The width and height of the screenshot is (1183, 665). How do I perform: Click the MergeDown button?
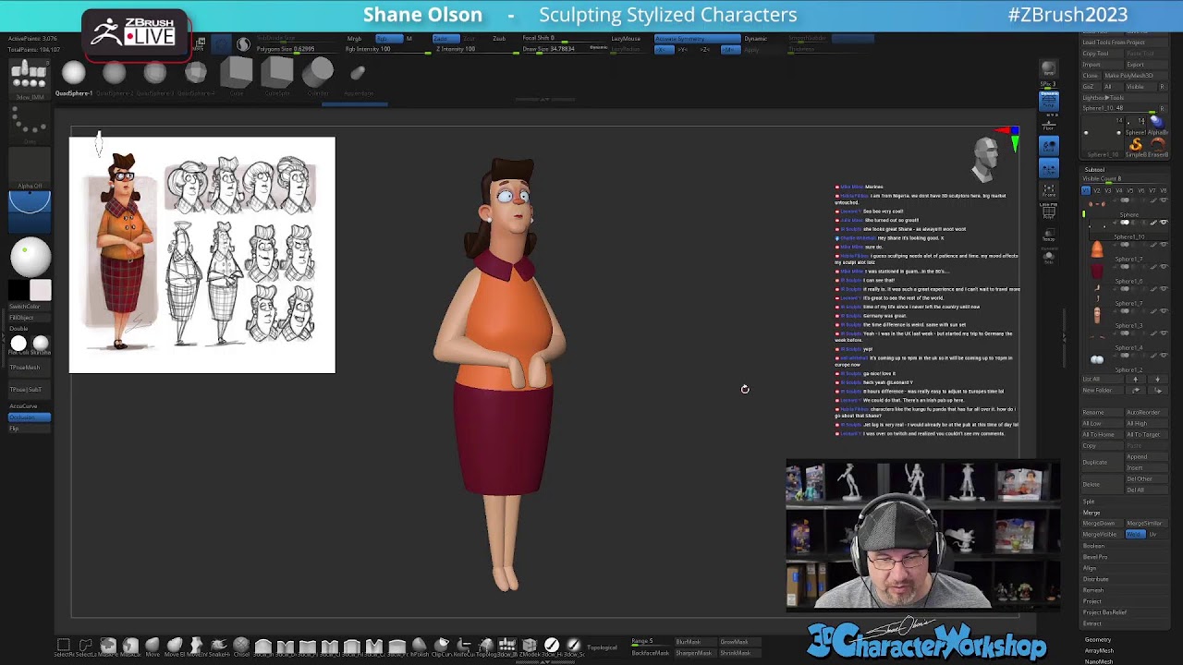pyautogui.click(x=1099, y=524)
